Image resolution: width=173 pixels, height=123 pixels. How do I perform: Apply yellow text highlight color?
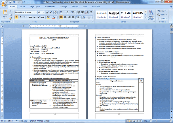coord(48,17)
